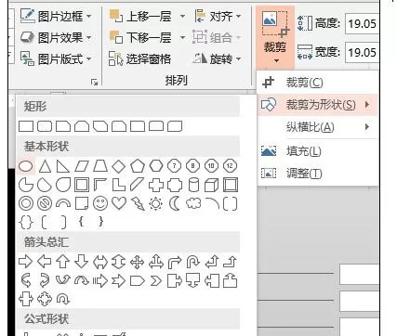Open 纵横比(A) aspect ratio submenu
The width and height of the screenshot is (397, 336).
pyautogui.click(x=318, y=127)
